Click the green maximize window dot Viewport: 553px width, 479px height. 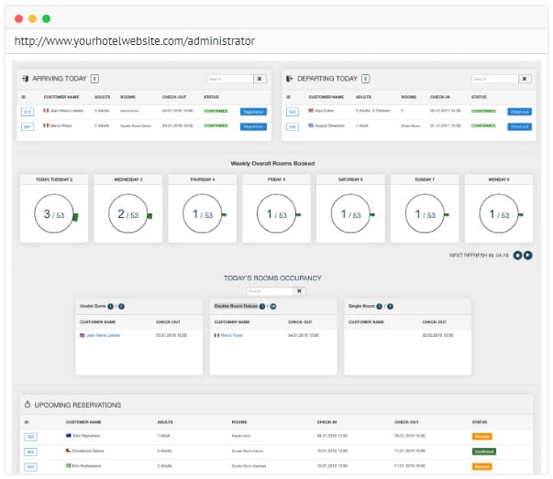click(46, 18)
